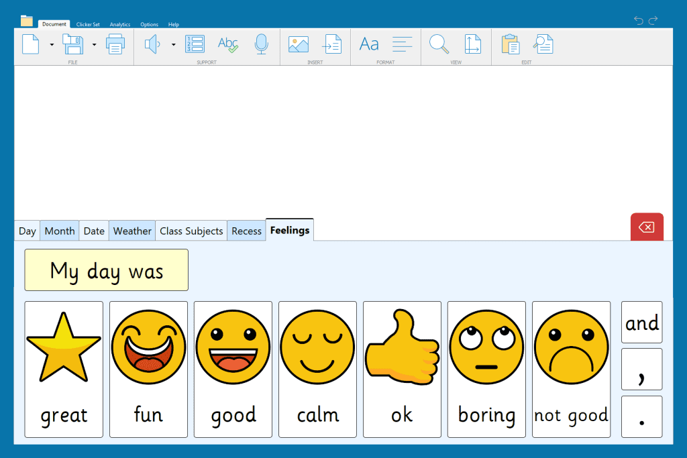687x458 pixels.
Task: Open the Help ribbon tab
Action: (x=174, y=25)
